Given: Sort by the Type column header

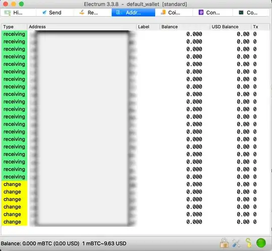Looking at the screenshot, I should [x=14, y=27].
